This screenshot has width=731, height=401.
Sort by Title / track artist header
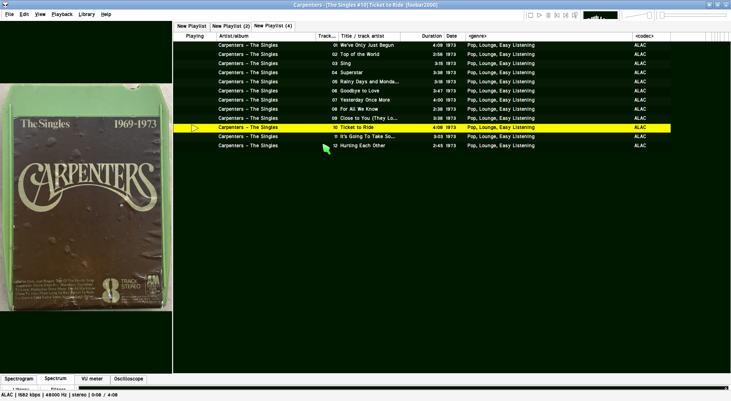[x=369, y=36]
